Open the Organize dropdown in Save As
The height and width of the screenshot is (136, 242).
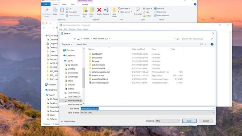67,44
